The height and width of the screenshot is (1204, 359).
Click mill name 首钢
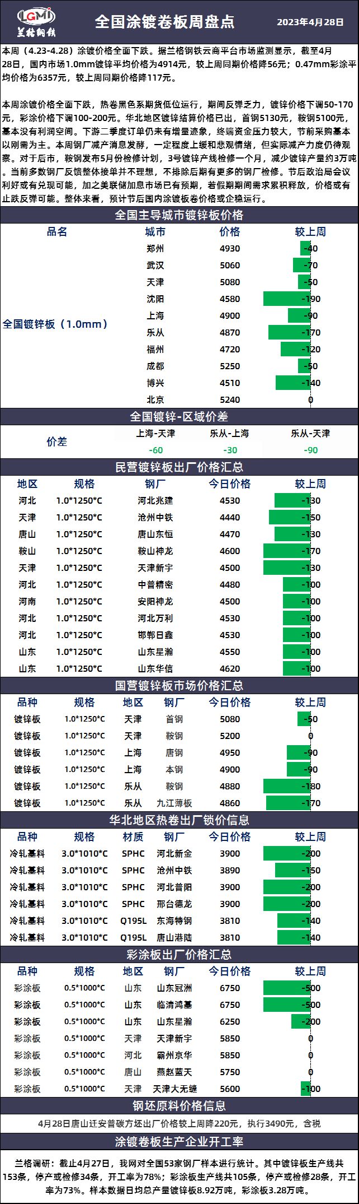pos(174,719)
